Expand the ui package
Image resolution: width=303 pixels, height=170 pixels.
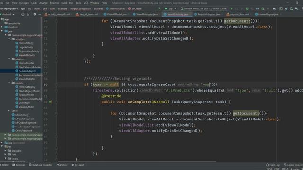(x=9, y=110)
